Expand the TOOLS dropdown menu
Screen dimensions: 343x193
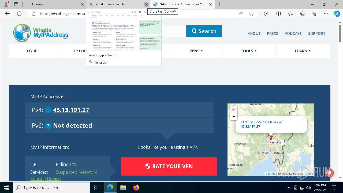(249, 51)
